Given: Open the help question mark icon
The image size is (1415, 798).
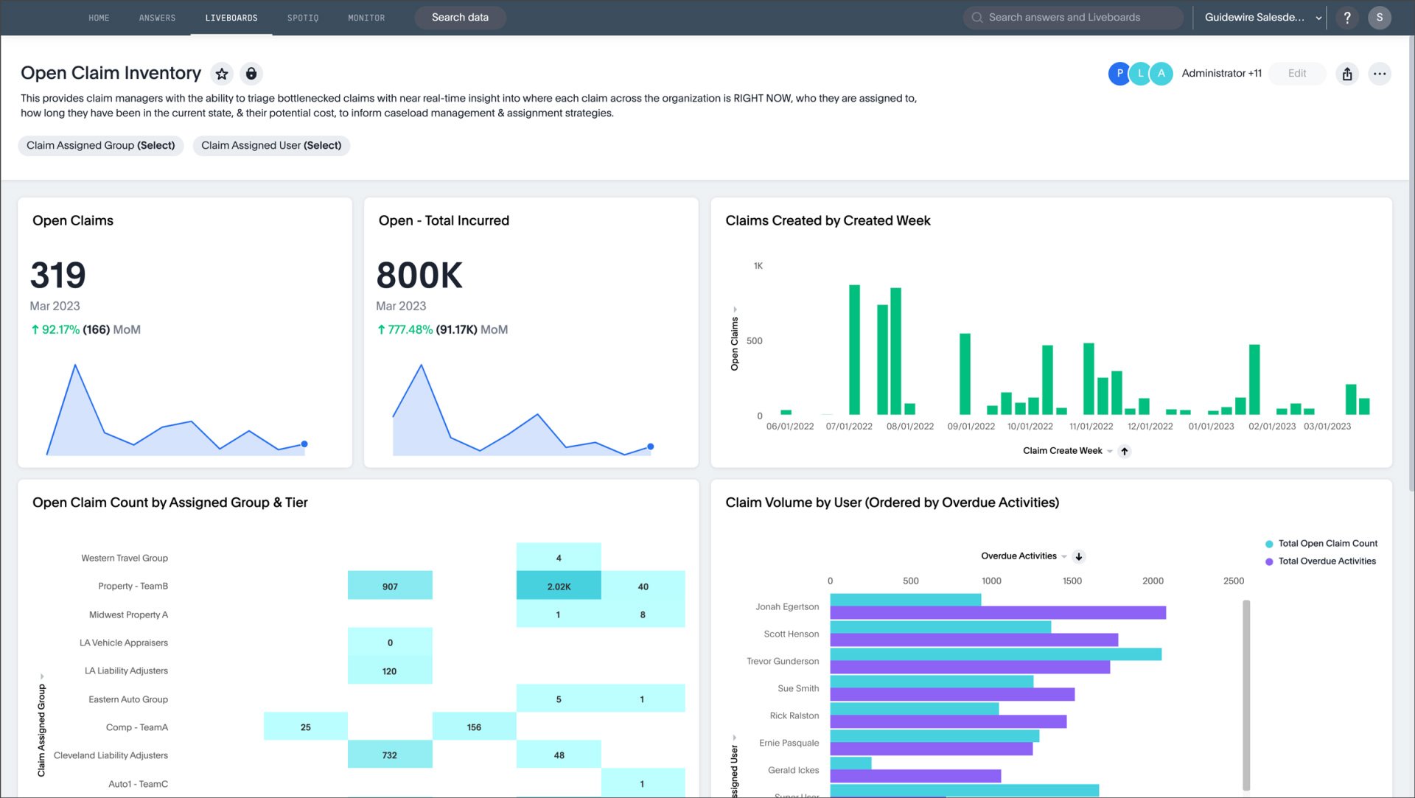Looking at the screenshot, I should click(1347, 18).
